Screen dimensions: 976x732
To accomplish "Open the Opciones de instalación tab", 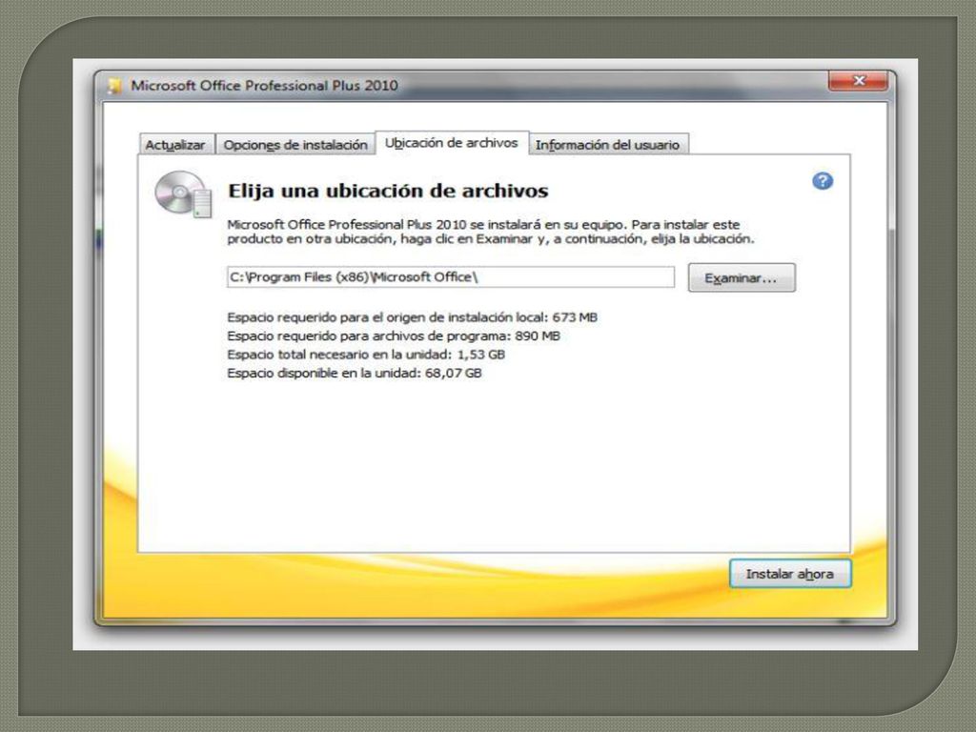I will click(x=295, y=145).
